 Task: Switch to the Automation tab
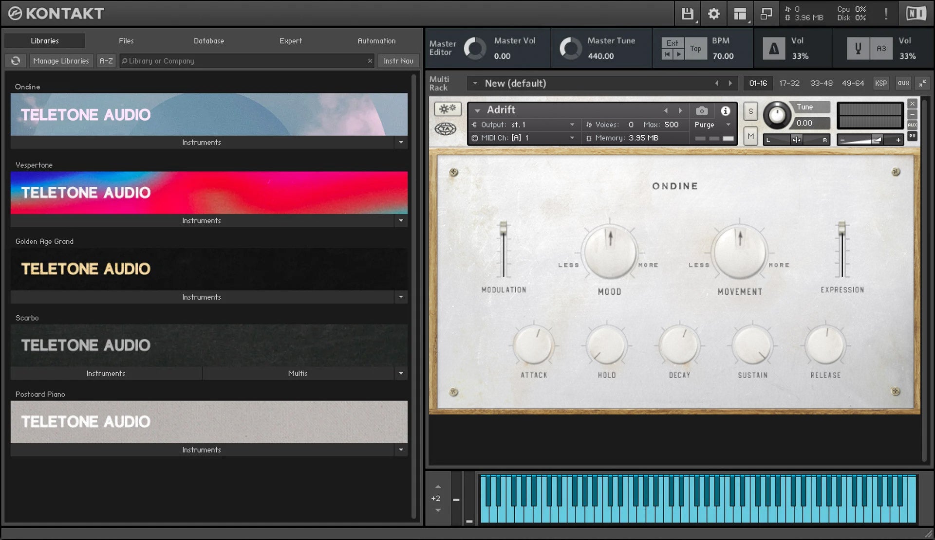coord(376,41)
